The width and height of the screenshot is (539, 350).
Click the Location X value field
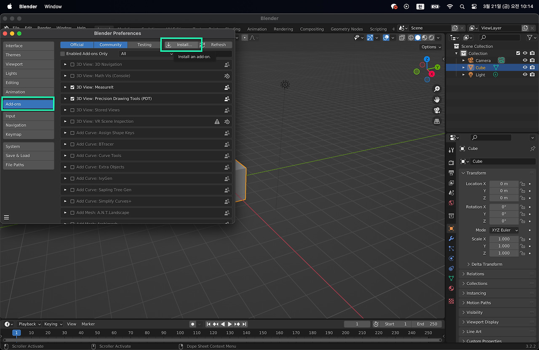click(x=504, y=184)
